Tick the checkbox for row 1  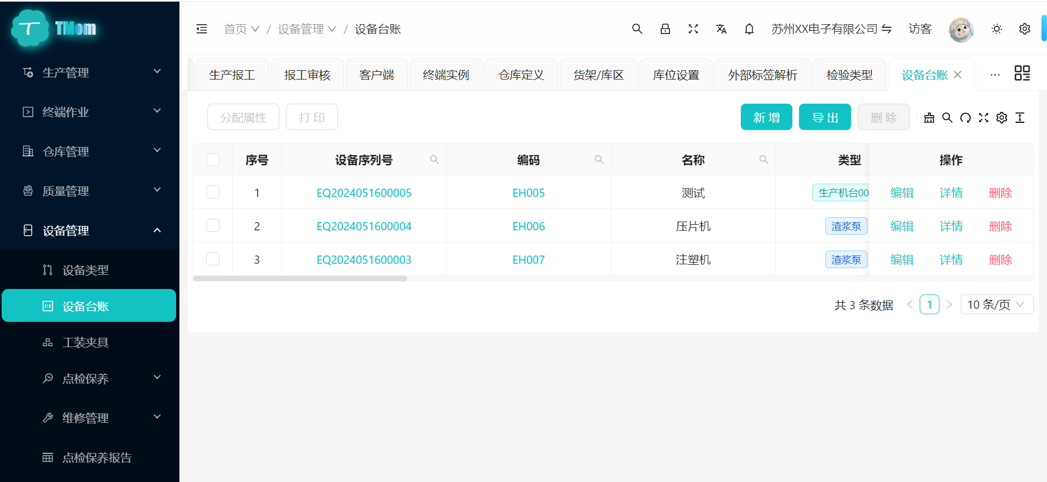[213, 192]
